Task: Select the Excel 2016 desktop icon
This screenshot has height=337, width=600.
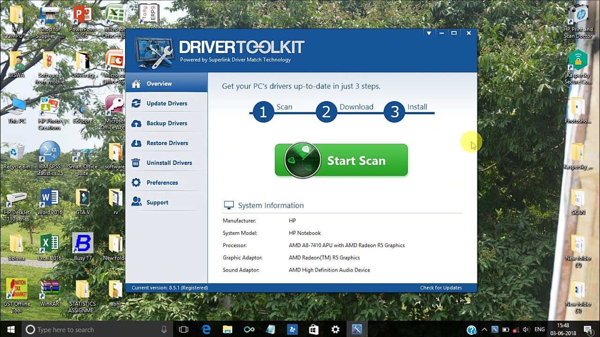Action: (50, 248)
